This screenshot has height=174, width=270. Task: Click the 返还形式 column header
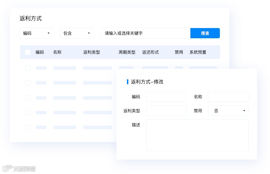pyautogui.click(x=150, y=52)
